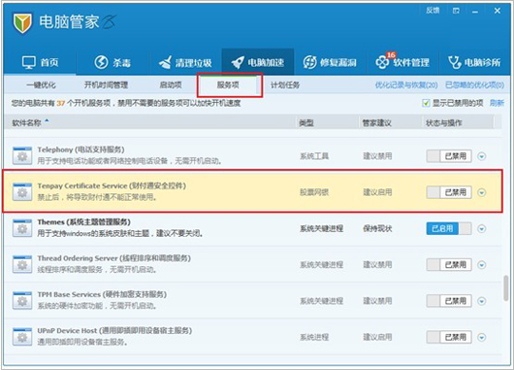Disable the Themes service switch

449,228
